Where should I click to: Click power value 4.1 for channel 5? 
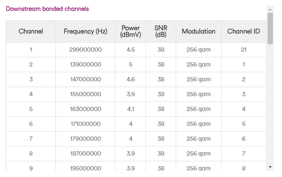(130, 109)
